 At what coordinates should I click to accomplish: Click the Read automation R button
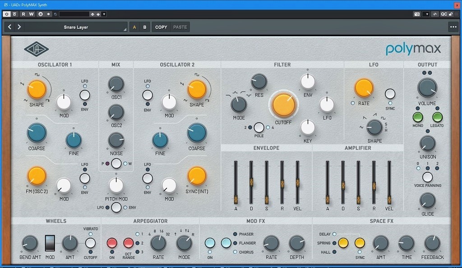tap(23, 14)
